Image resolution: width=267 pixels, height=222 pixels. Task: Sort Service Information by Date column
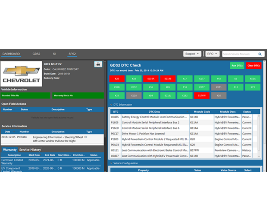coord(8,132)
